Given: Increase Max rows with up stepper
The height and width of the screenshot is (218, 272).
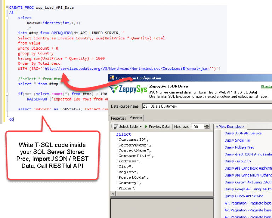Looking at the screenshot, I should (207, 125).
